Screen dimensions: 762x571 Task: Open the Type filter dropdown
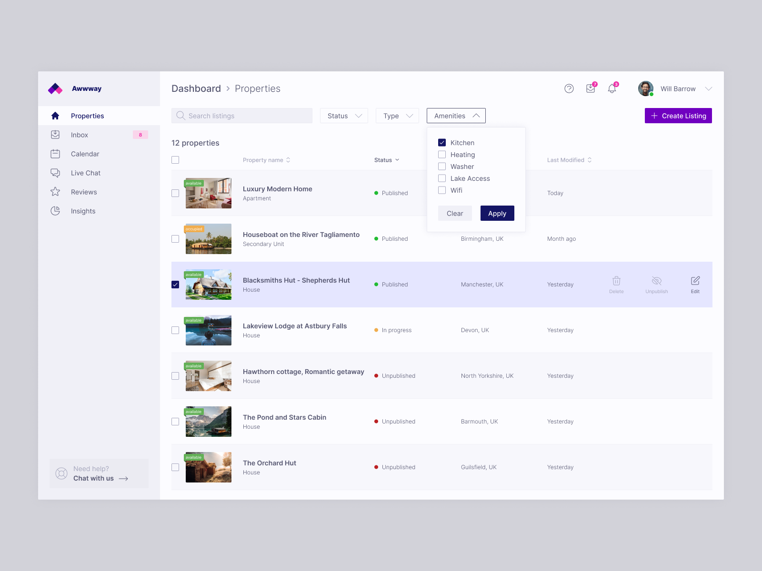point(397,116)
